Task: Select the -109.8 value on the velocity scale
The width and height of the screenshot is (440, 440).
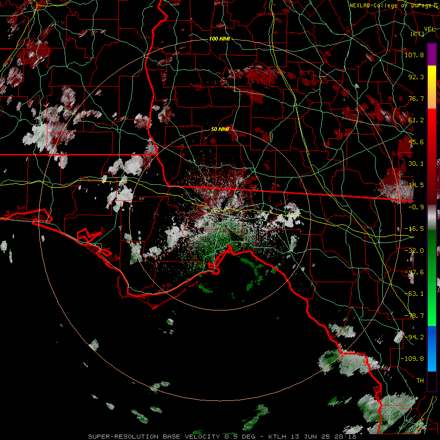Action: (412, 359)
